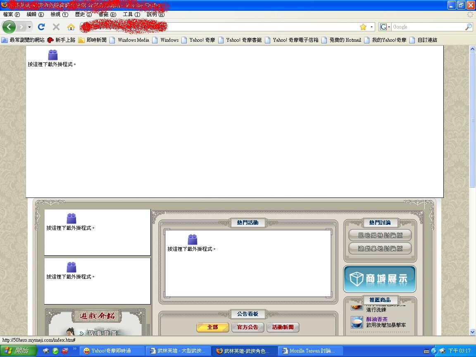This screenshot has height=357, width=476.
Task: Go to the Home page icon
Action: point(71,27)
